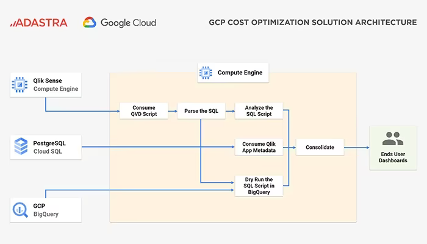Screen dimensions: 427x244
Task: Select the Dry Run SQL Script box
Action: click(x=259, y=185)
